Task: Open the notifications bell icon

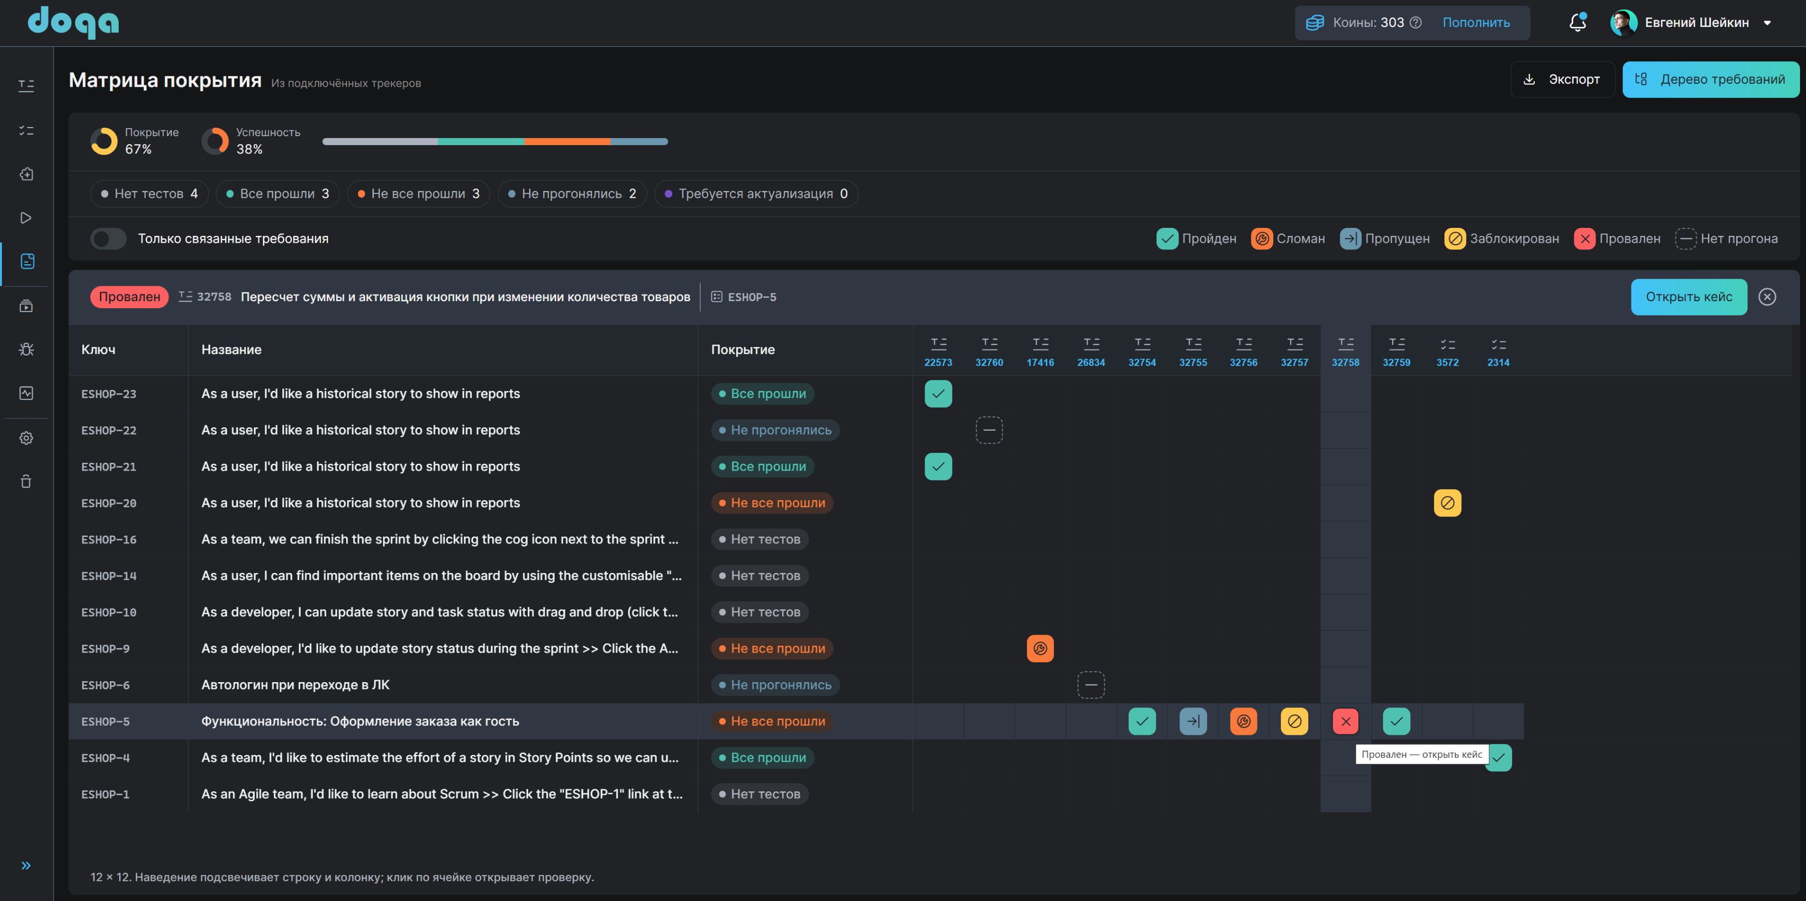Action: 1578,22
